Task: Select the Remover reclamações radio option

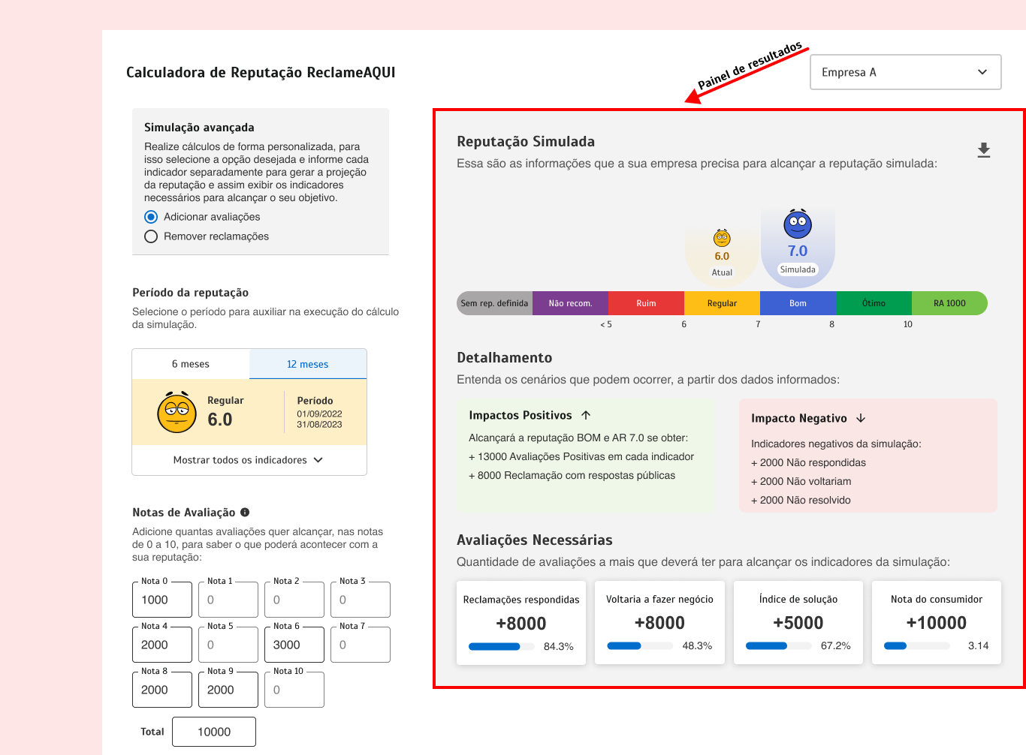Action: tap(151, 236)
